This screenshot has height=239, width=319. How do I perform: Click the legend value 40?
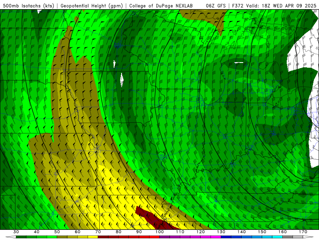point(37,232)
